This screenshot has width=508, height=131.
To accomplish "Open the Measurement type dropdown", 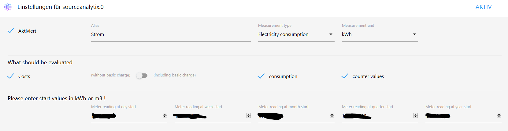I will 296,34.
